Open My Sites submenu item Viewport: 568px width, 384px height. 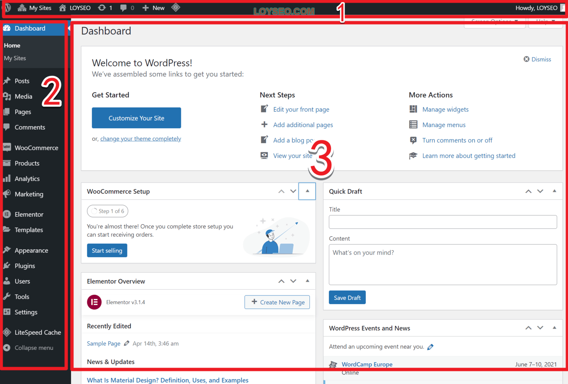pyautogui.click(x=15, y=58)
